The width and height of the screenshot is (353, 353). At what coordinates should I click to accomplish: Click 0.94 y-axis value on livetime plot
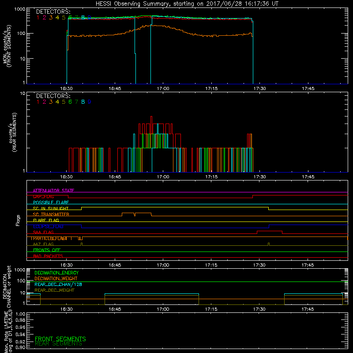coord(20,334)
